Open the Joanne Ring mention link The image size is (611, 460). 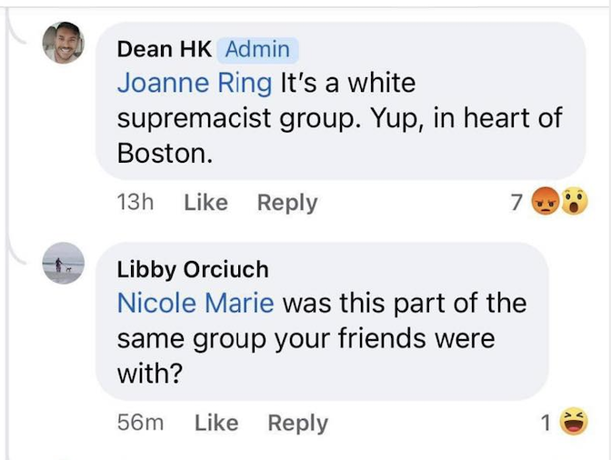click(195, 84)
